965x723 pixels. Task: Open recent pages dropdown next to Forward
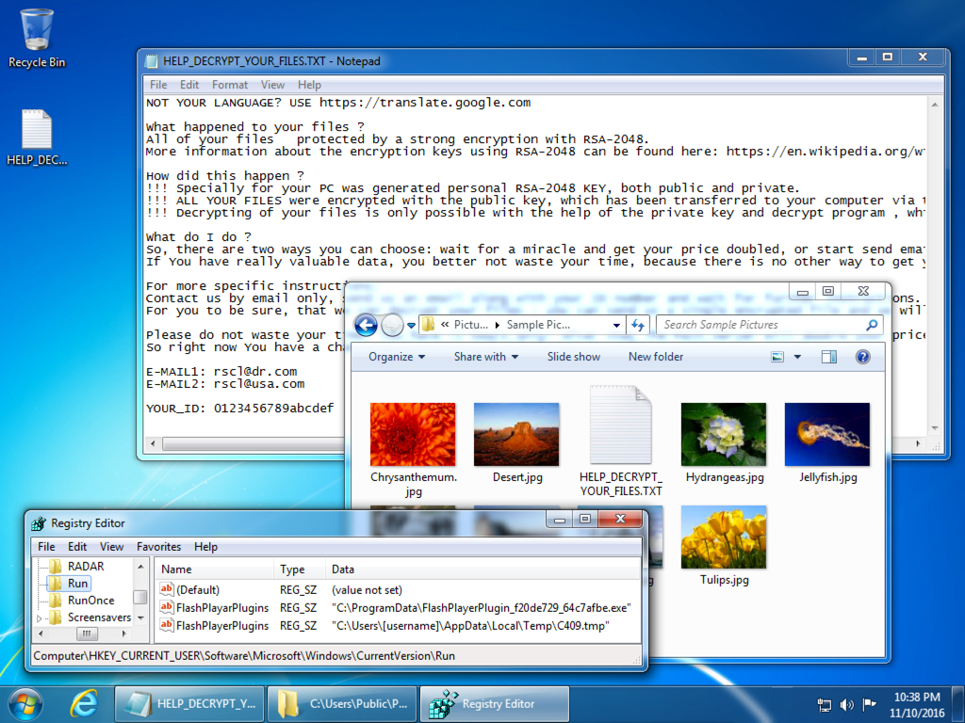point(411,325)
